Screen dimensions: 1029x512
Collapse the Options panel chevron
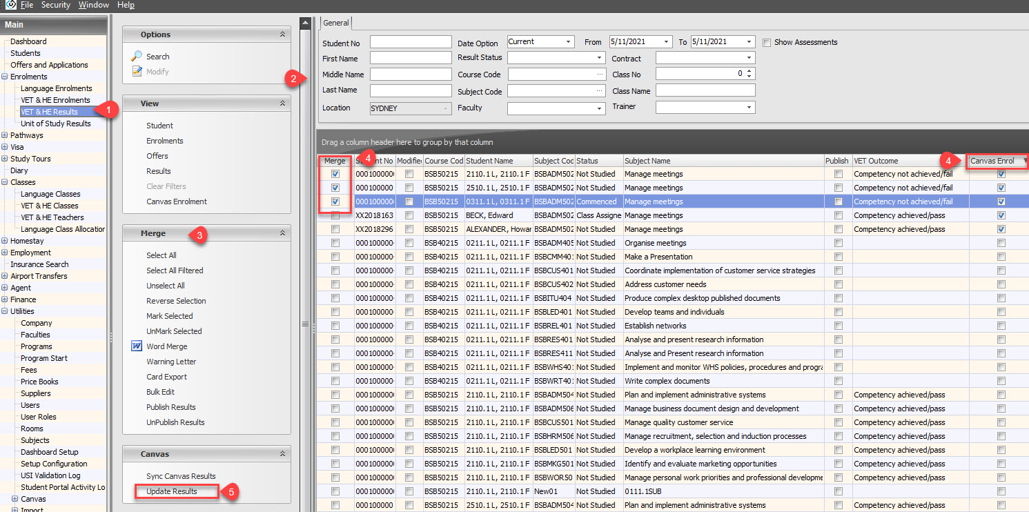282,35
